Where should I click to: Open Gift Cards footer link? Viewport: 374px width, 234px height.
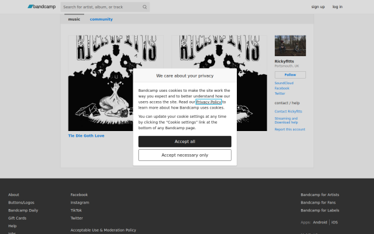click(x=17, y=218)
